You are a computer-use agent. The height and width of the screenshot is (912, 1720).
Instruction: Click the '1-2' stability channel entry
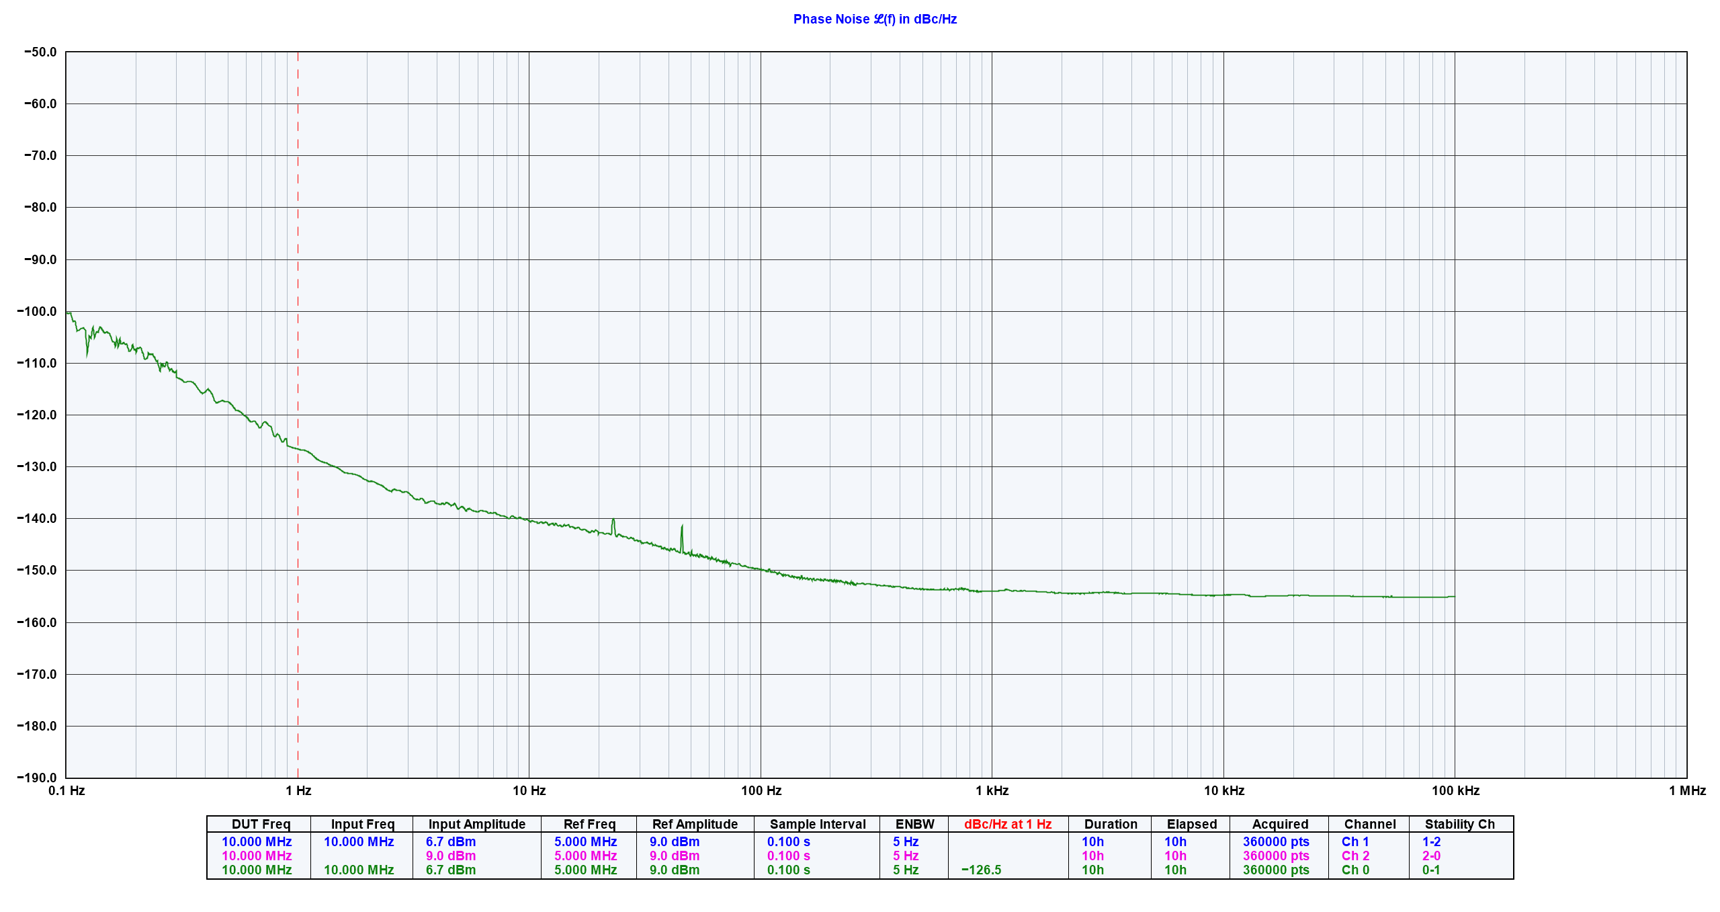click(x=1431, y=841)
